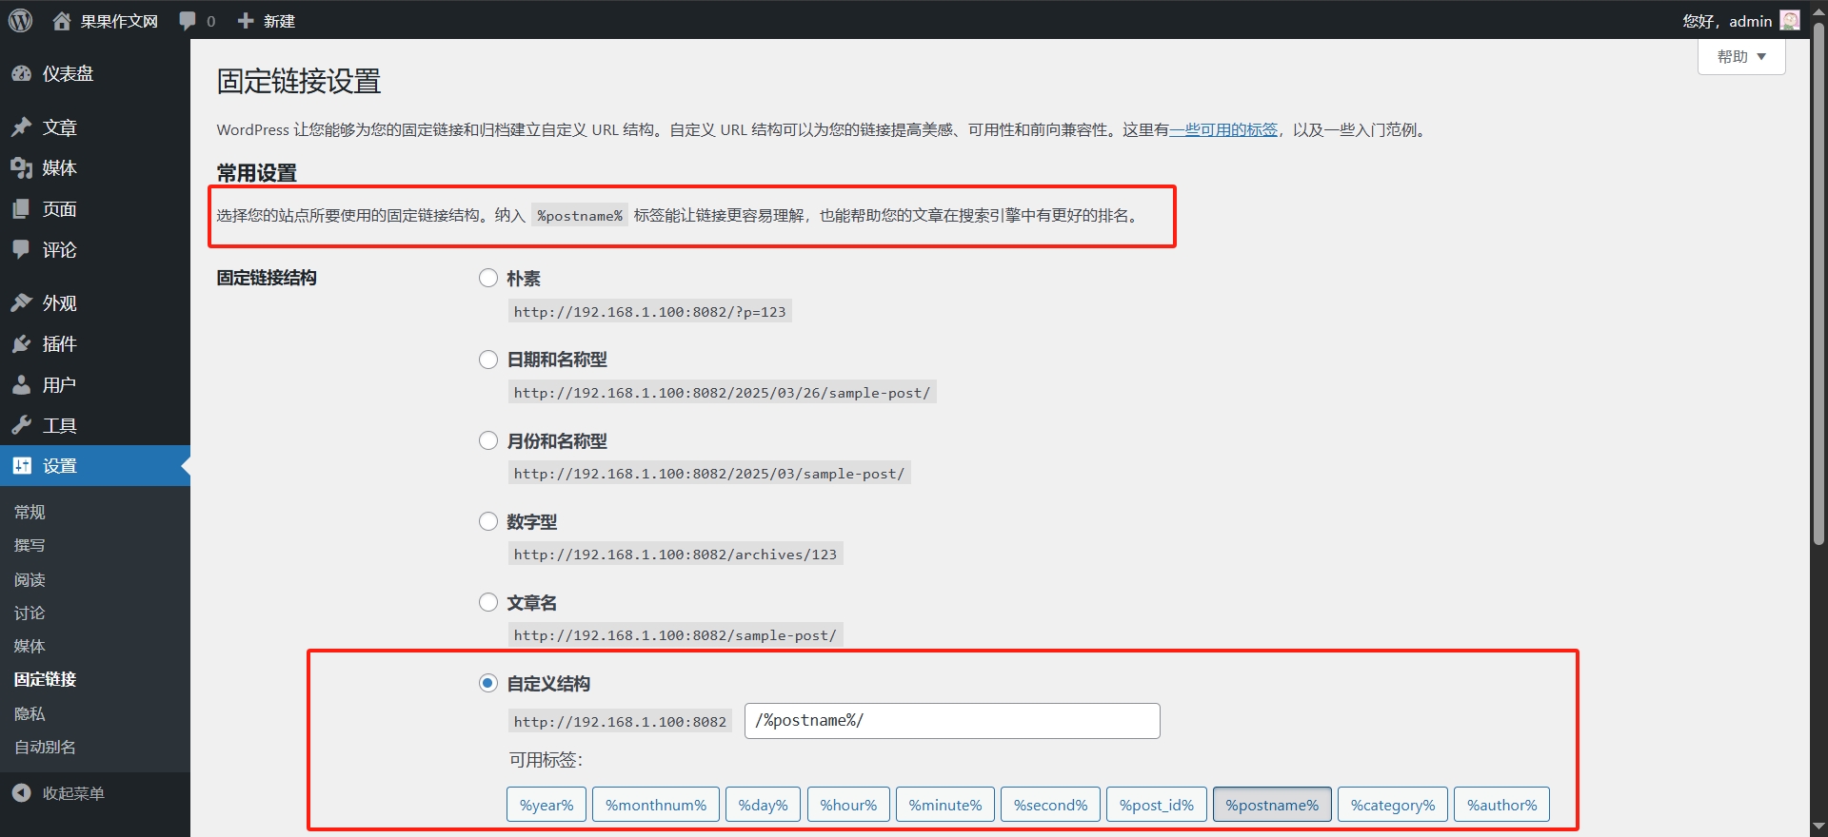Click the collapse menu (收起菜单) arrow icon
This screenshot has height=837, width=1828.
[x=21, y=793]
